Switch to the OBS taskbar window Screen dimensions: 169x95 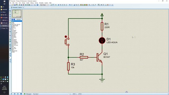[4, 20]
